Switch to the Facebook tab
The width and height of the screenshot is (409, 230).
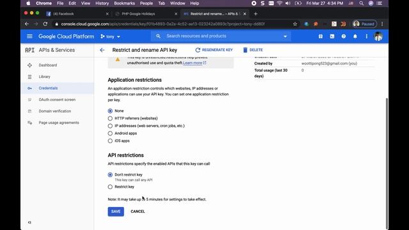(77, 14)
